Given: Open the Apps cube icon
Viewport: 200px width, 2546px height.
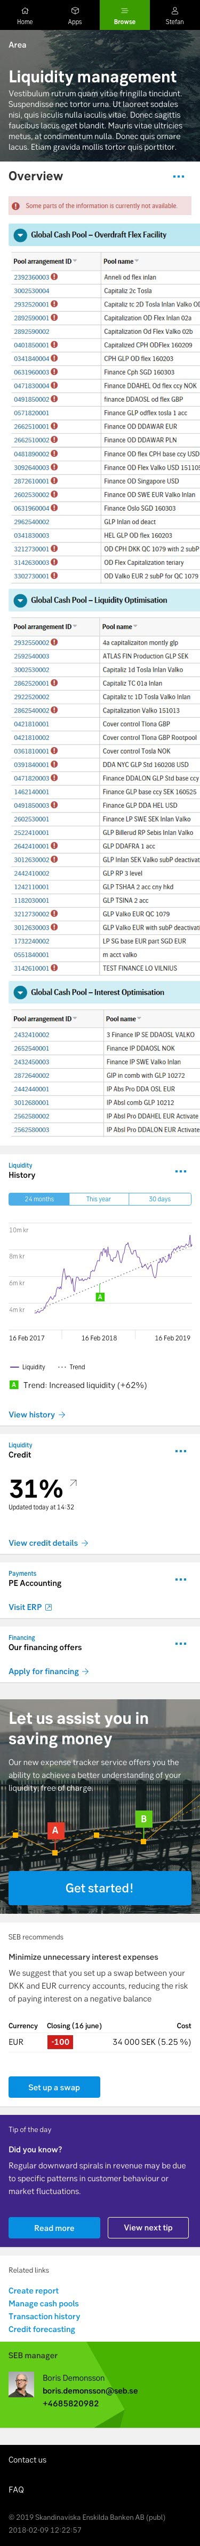Looking at the screenshot, I should (75, 10).
